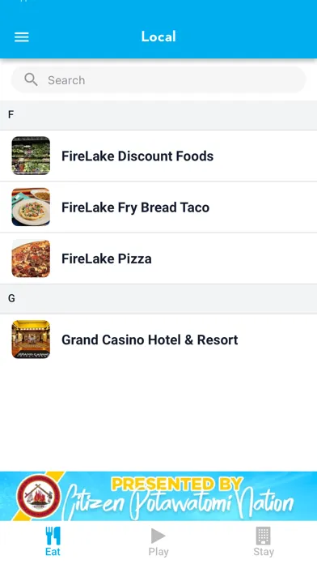The width and height of the screenshot is (317, 564).
Task: Tap the search magnifier icon
Action: tap(31, 79)
